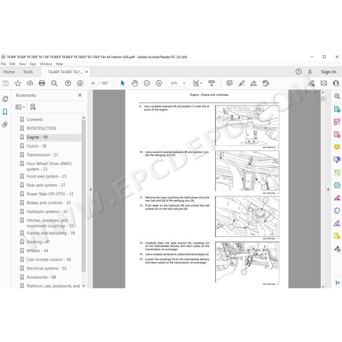
Task: Collapse the right tools pane arrow
Action: 328,190
